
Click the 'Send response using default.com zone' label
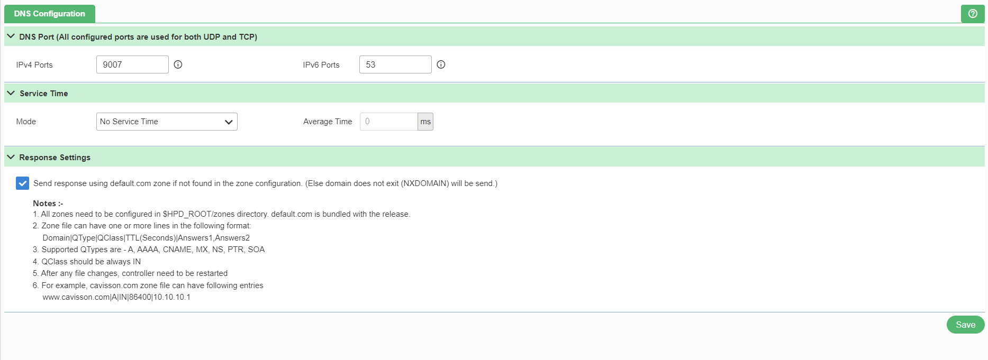(x=265, y=183)
